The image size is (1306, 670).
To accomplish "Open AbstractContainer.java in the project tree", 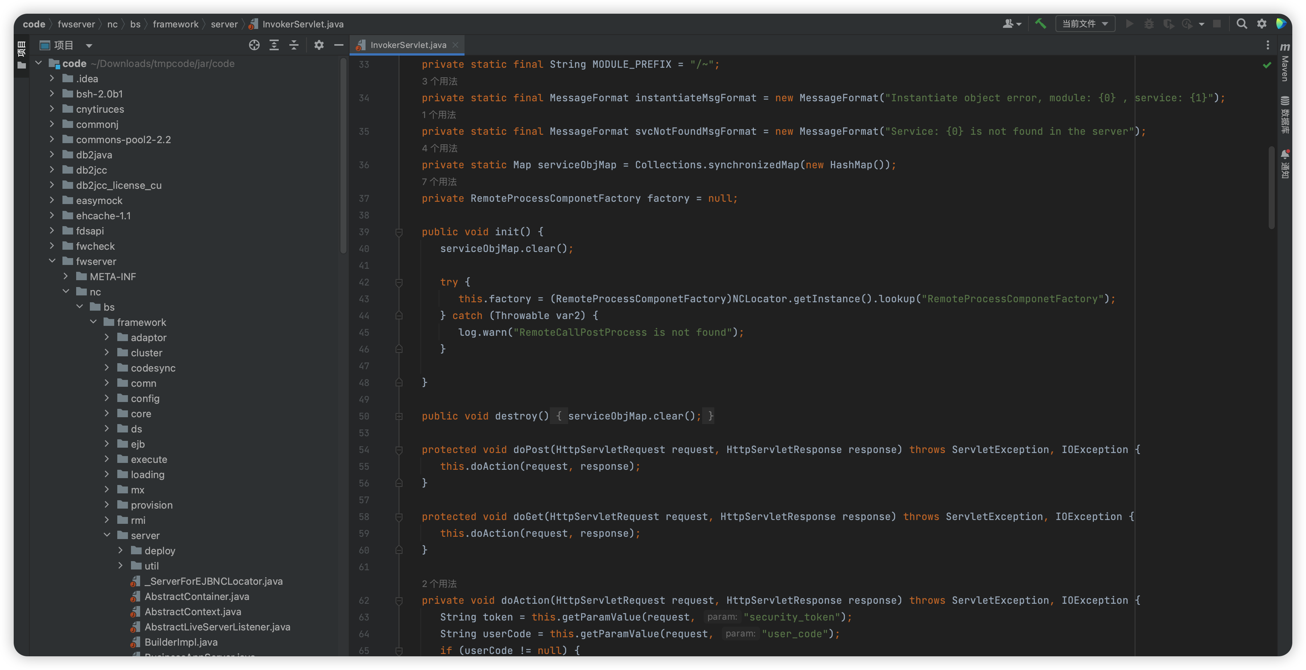I will pyautogui.click(x=197, y=597).
